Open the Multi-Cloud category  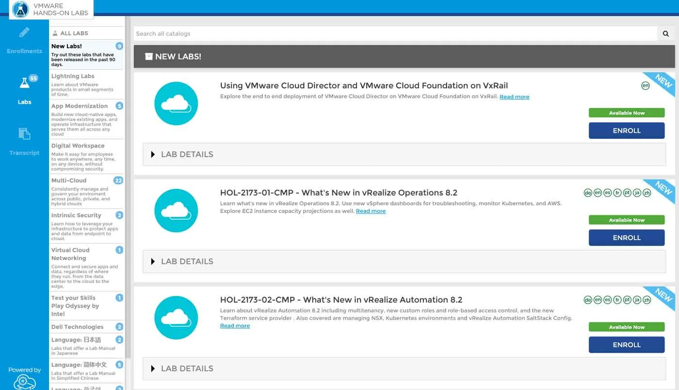click(86, 192)
